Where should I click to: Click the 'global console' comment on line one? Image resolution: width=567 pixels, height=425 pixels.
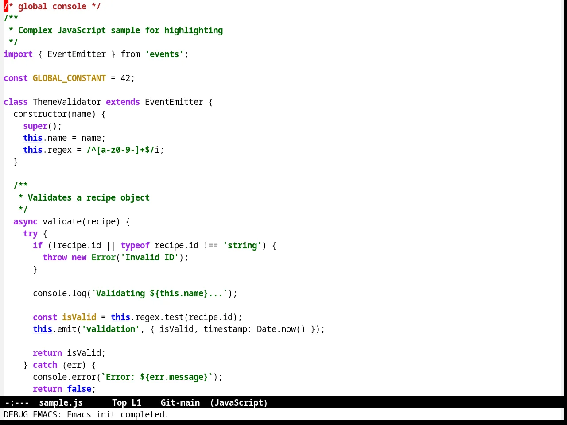52,6
